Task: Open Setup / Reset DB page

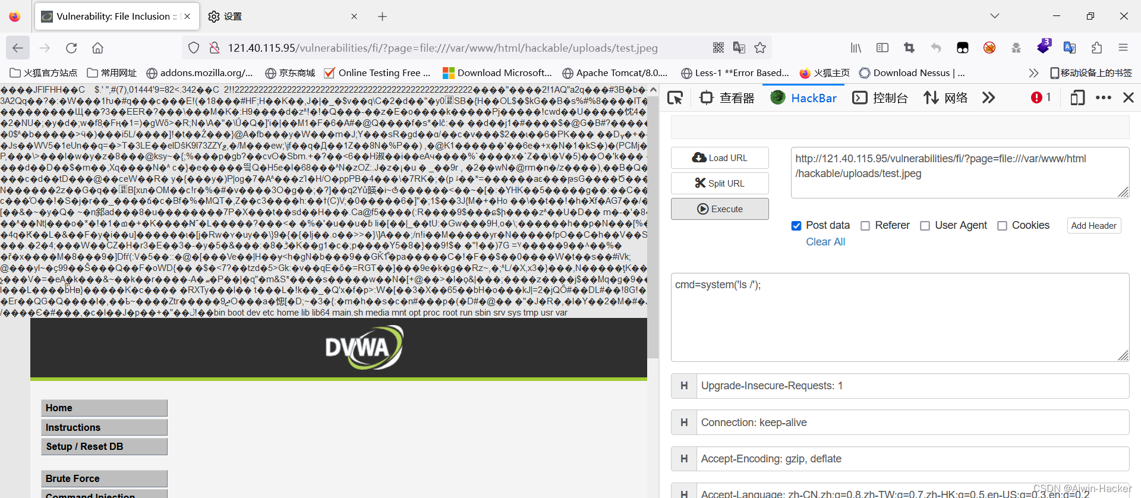Action: (x=104, y=446)
